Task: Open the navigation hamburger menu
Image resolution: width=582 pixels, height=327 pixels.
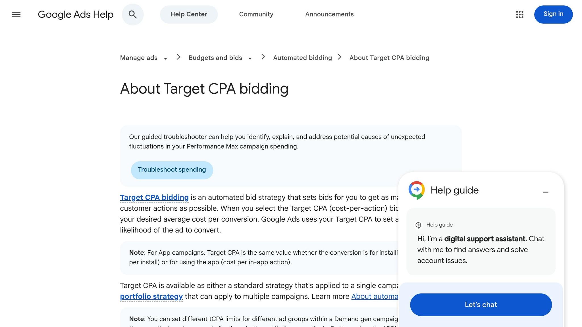Action: [16, 14]
